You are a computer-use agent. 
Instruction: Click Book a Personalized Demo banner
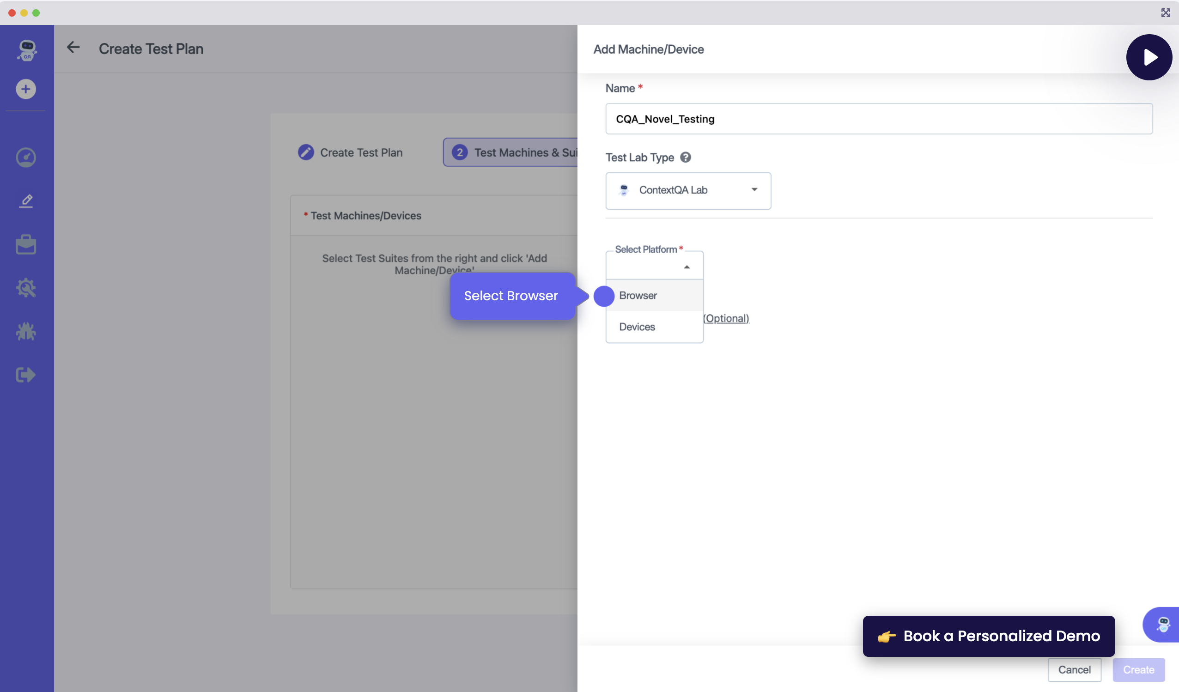(988, 636)
